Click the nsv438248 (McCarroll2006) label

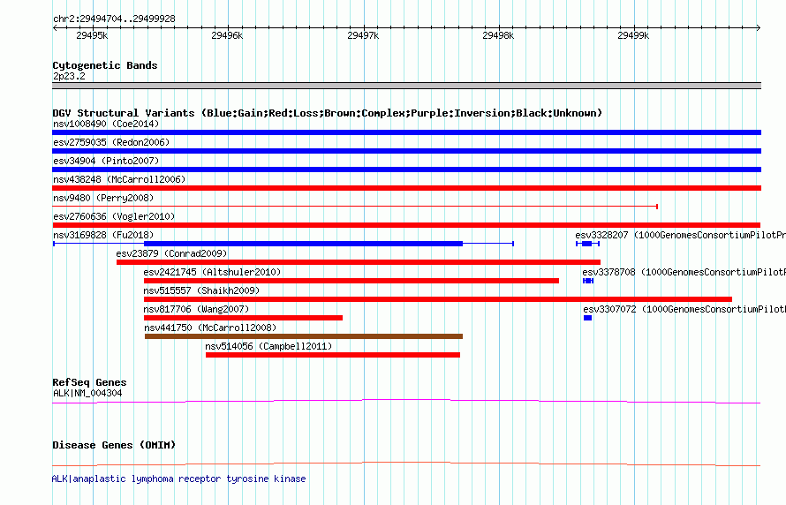(119, 179)
